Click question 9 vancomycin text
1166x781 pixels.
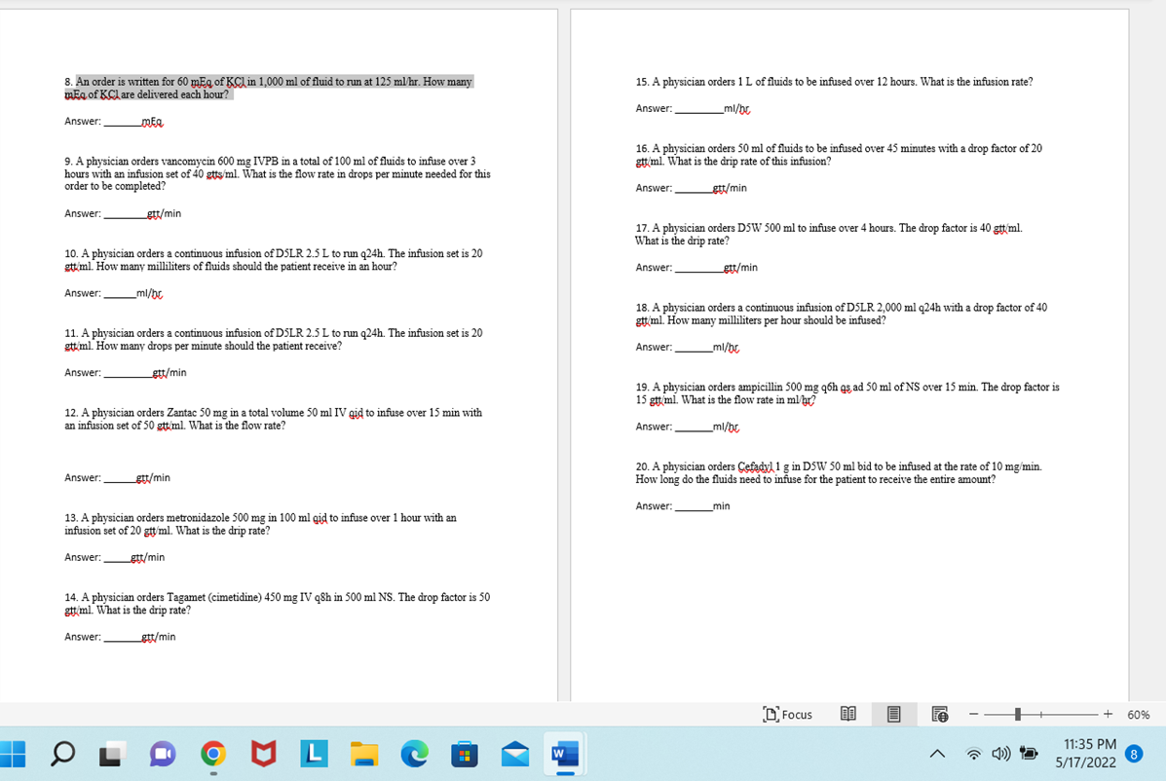pyautogui.click(x=278, y=173)
